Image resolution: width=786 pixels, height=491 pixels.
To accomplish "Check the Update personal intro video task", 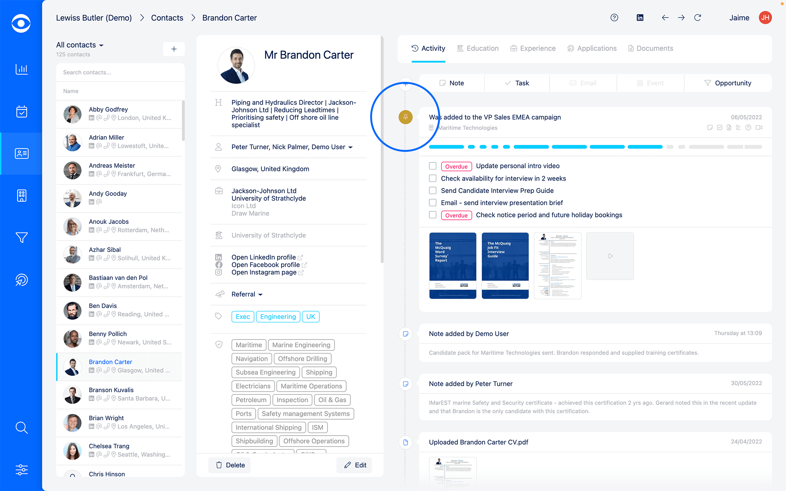I will (x=433, y=166).
